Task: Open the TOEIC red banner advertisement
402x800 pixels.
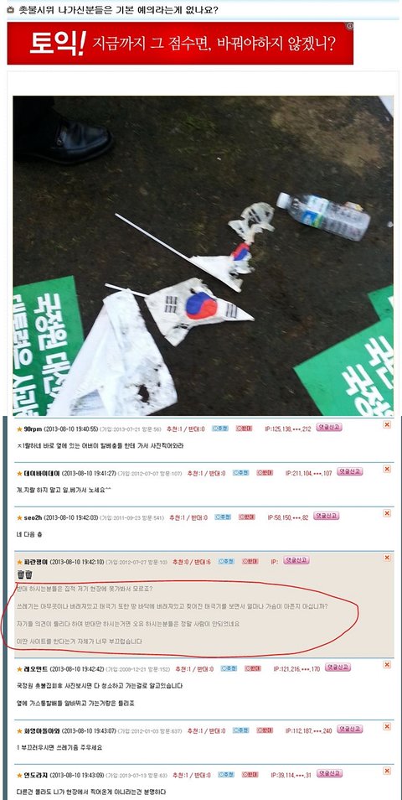Action: tap(180, 44)
